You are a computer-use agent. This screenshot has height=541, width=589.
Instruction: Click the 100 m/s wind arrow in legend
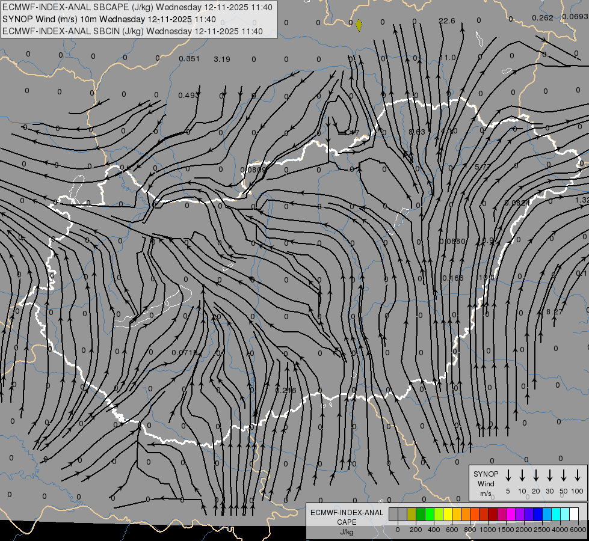tap(578, 475)
